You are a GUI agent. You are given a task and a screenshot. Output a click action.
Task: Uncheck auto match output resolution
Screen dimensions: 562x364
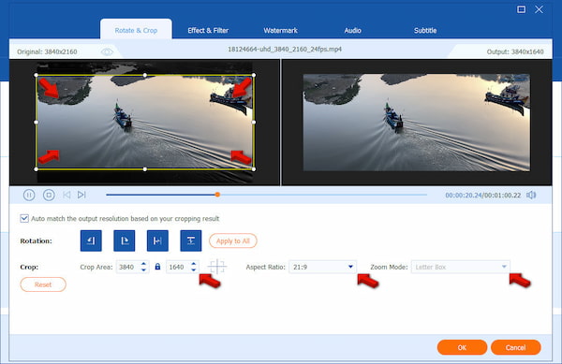pos(24,218)
